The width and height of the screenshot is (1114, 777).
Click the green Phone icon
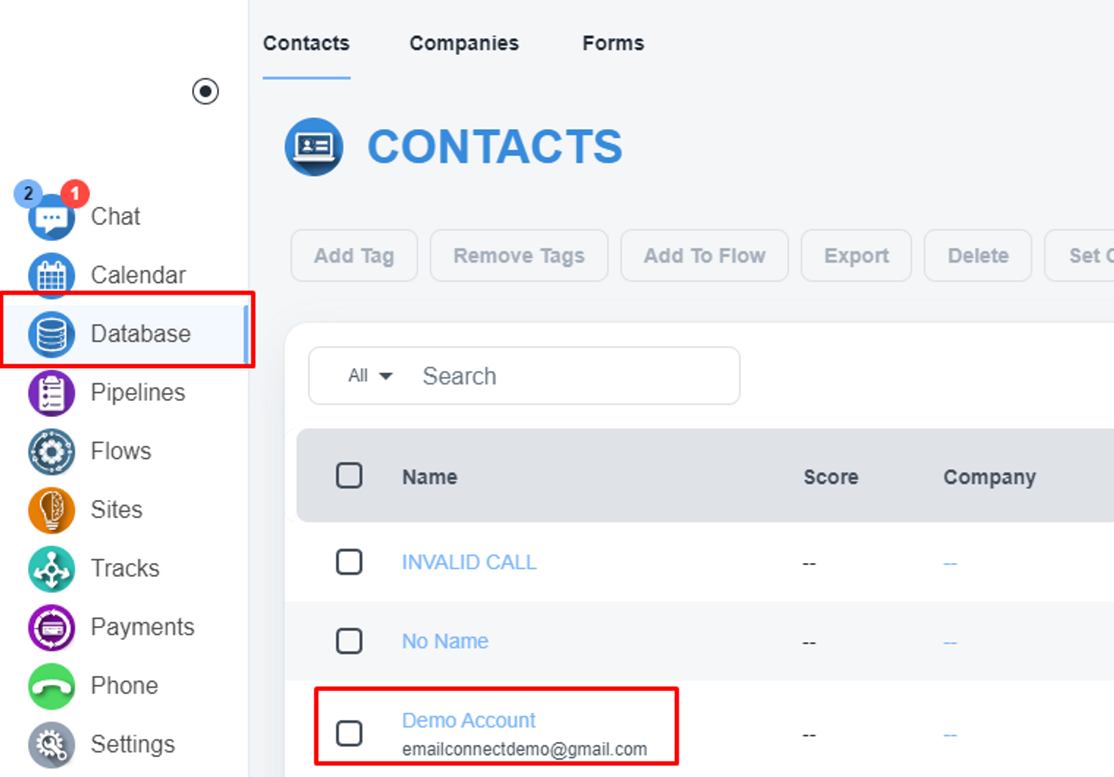51,686
